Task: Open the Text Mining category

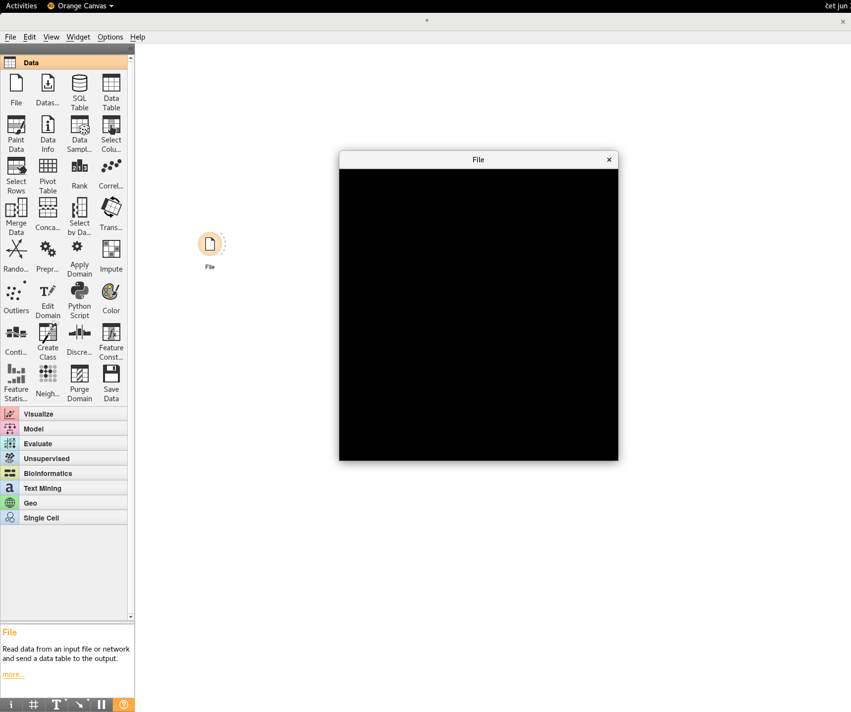Action: pyautogui.click(x=64, y=488)
